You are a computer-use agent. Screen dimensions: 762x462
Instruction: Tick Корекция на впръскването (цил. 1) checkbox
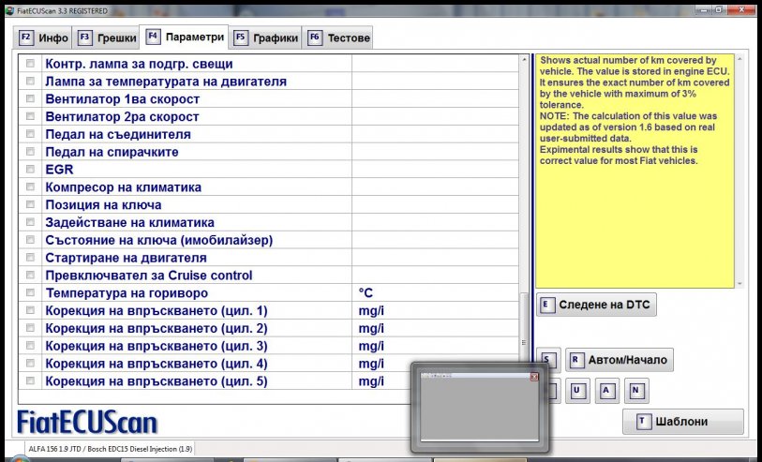click(x=30, y=310)
